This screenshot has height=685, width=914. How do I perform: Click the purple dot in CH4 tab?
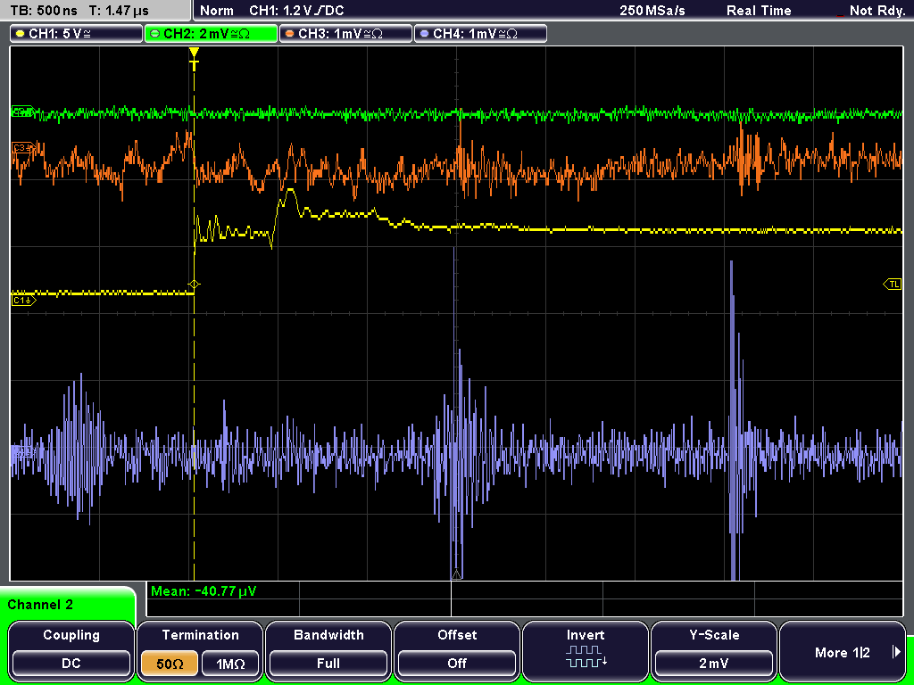(424, 34)
